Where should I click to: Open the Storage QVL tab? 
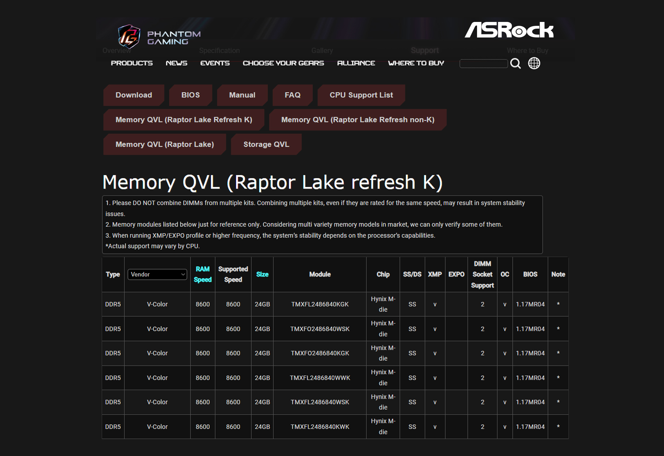[266, 144]
